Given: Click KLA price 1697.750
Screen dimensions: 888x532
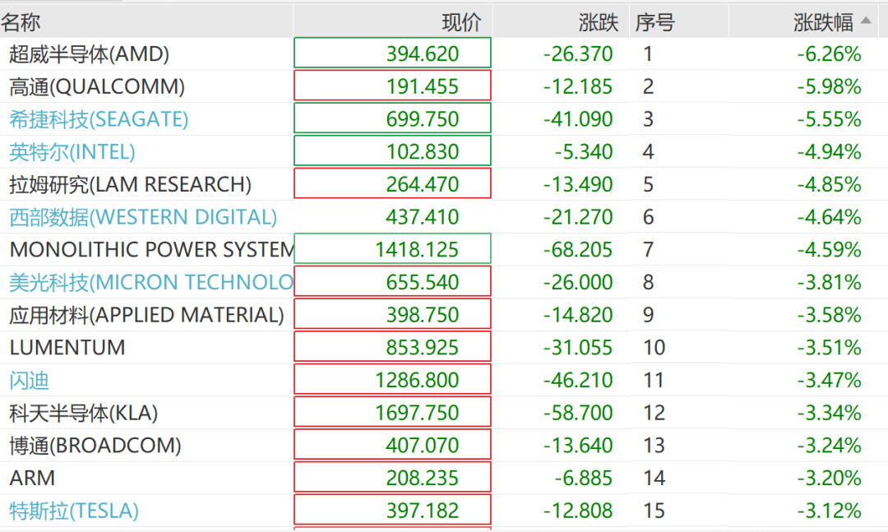Looking at the screenshot, I should pos(417,413).
